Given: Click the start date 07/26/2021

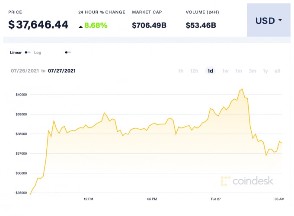Looking at the screenshot, I should click(25, 71).
